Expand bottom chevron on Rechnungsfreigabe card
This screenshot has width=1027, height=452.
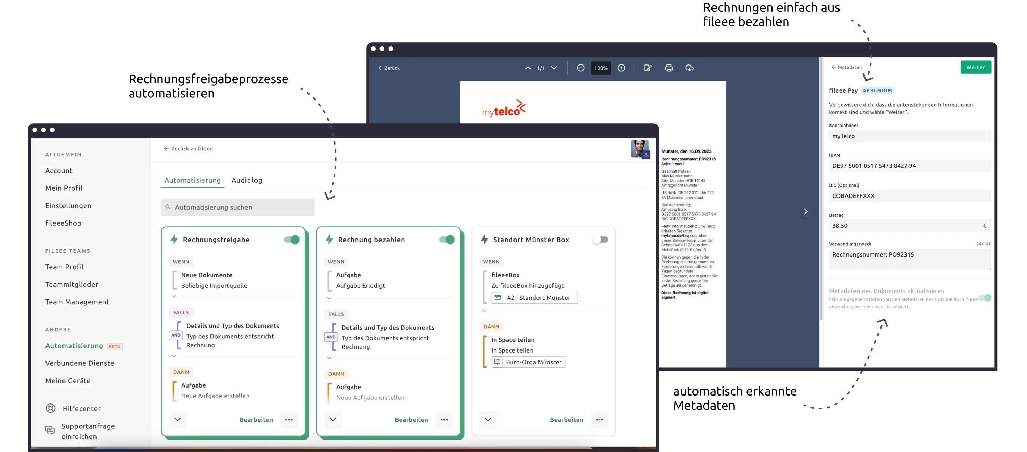(178, 419)
